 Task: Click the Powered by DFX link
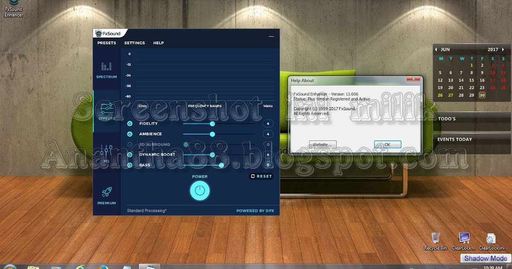255,211
